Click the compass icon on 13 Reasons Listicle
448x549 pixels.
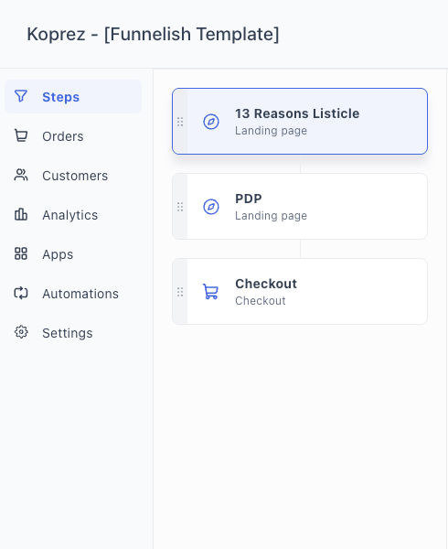click(211, 122)
